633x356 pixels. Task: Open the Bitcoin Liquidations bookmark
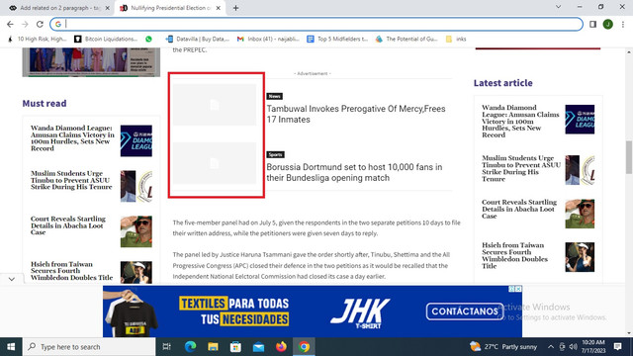pyautogui.click(x=106, y=40)
